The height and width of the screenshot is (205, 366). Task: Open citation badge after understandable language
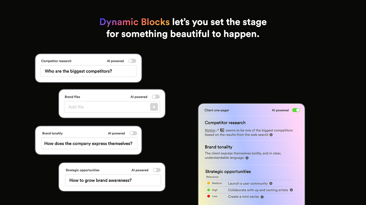tap(247, 158)
